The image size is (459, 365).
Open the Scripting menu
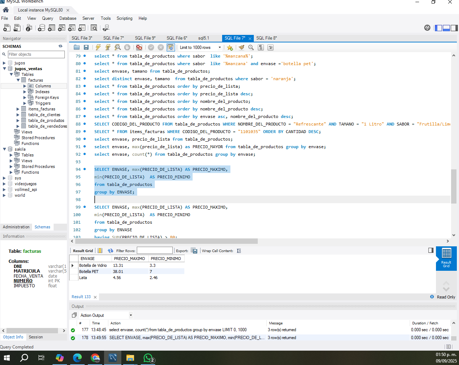[125, 18]
